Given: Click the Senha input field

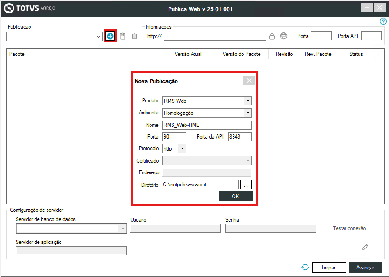Looking at the screenshot, I should click(271, 228).
